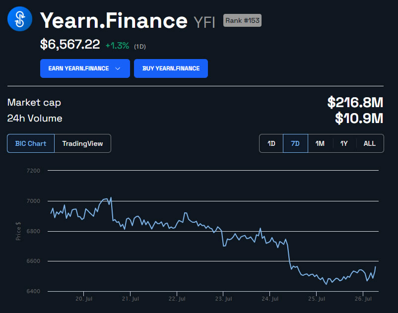Switch to the BIC Chart tab

coord(31,143)
